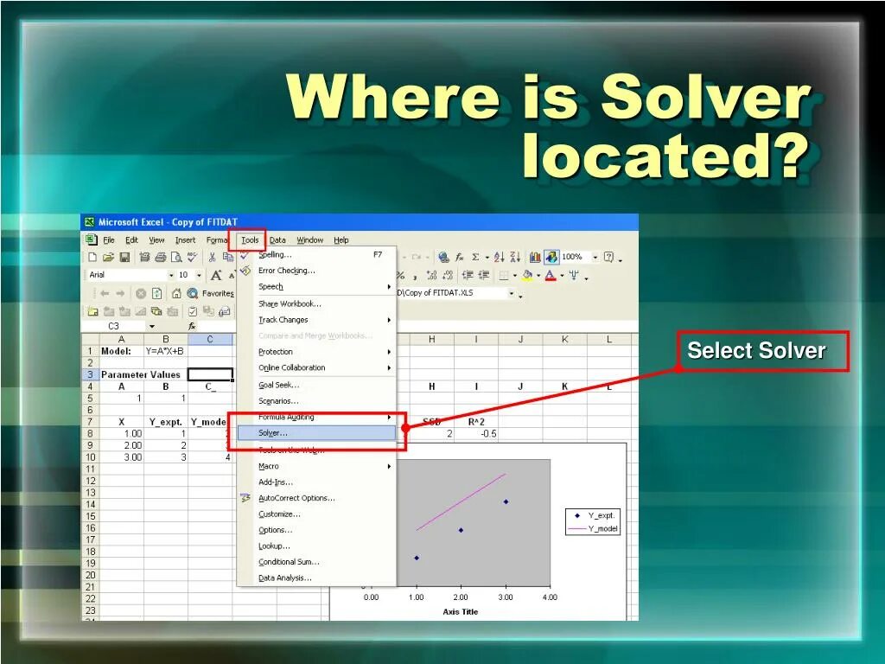Click the Search the Web icon
Viewport: 885px width, 664px height.
[193, 294]
